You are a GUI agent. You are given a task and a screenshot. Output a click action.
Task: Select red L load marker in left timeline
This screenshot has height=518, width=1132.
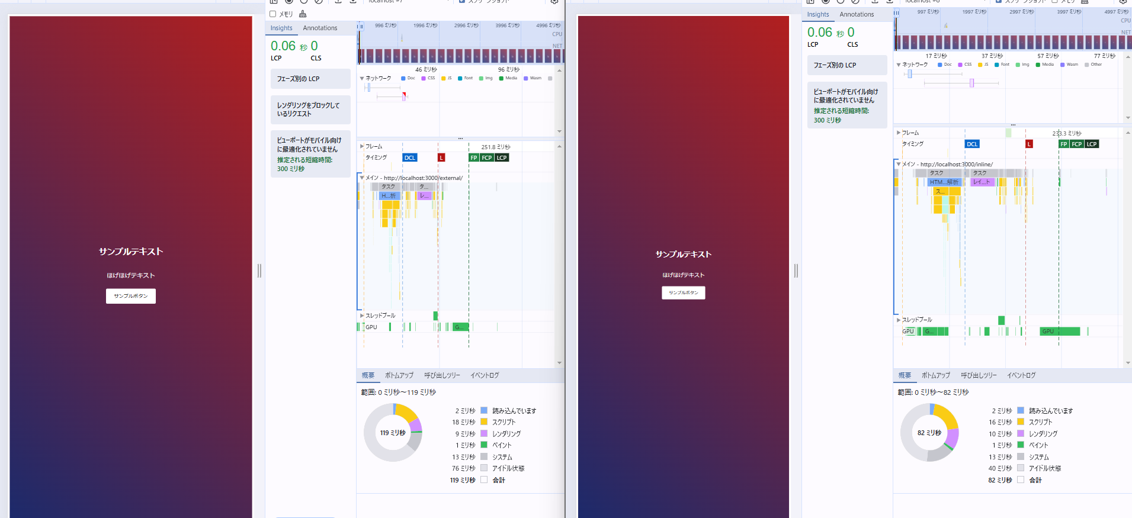[x=441, y=157]
